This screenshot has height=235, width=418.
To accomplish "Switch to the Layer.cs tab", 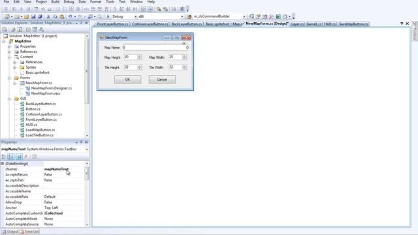I will 297,24.
